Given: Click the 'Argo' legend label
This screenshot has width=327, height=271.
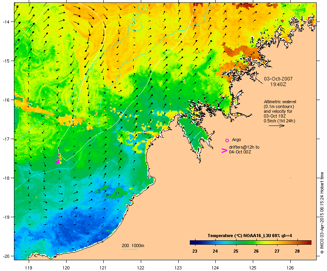Looking at the screenshot, I should click(236, 139).
